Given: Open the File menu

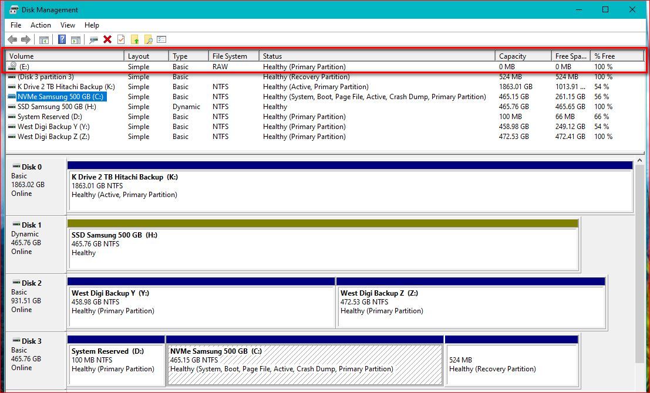Looking at the screenshot, I should coord(16,25).
